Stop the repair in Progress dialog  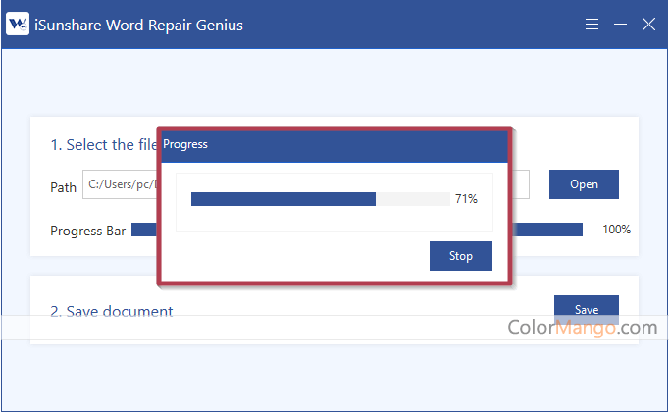[x=460, y=256]
